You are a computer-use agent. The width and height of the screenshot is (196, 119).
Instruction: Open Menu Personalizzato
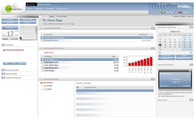tap(15, 50)
